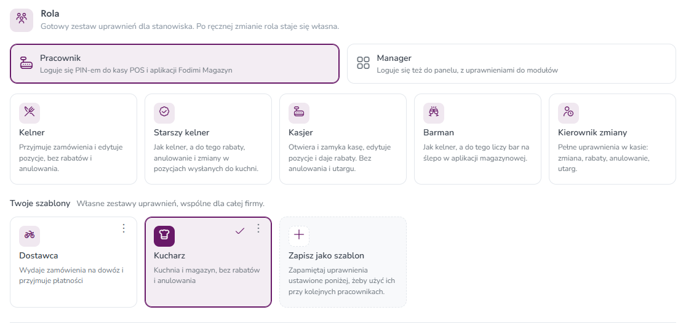Select the Pracownik account type
The image size is (686, 323).
175,63
